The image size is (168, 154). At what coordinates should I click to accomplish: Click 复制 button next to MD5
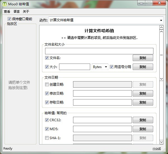pos(143,129)
